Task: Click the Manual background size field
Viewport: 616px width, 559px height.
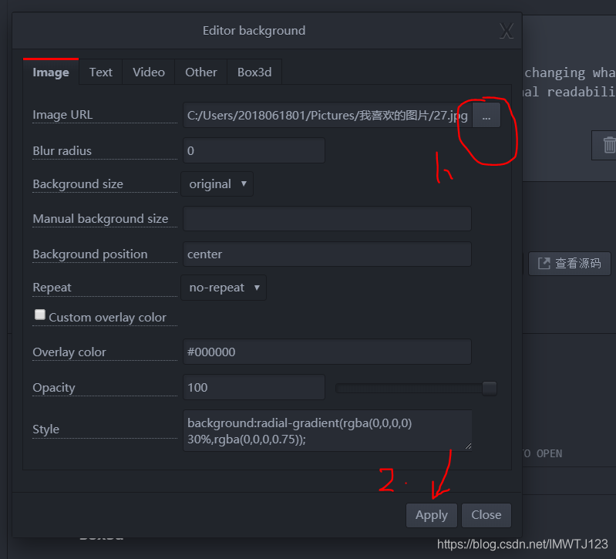Action: (x=327, y=219)
